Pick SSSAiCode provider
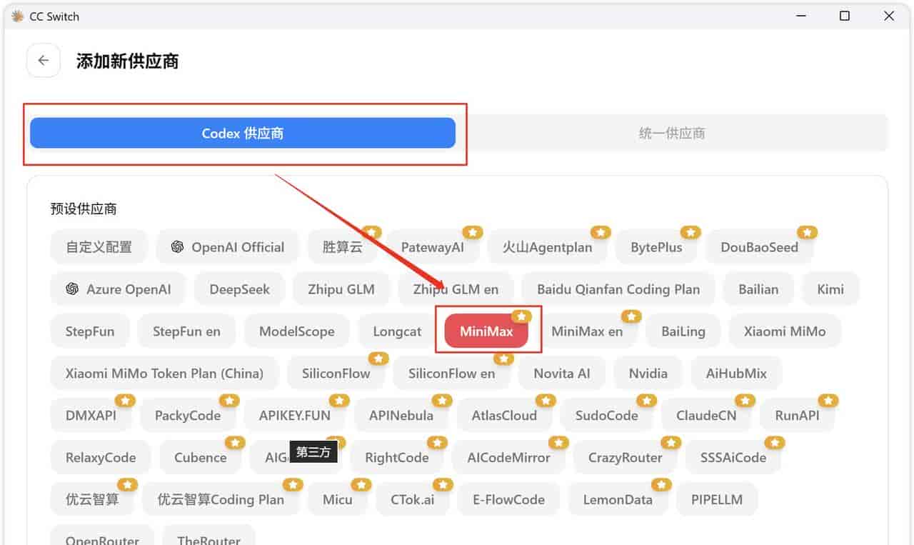914x545 pixels. 733,457
